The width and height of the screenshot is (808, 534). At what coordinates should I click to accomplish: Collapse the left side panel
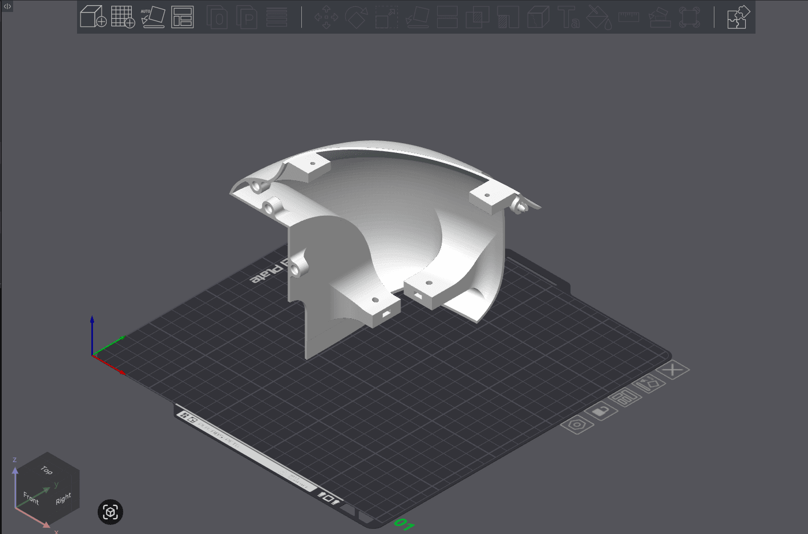(6, 7)
